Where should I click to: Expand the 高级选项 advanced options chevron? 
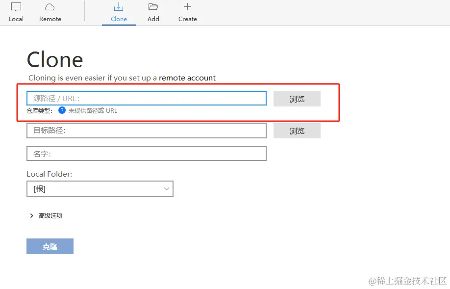(31, 215)
